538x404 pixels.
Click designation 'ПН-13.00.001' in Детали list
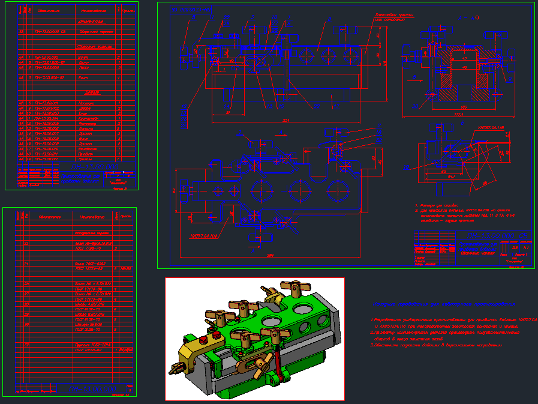[x=46, y=103]
